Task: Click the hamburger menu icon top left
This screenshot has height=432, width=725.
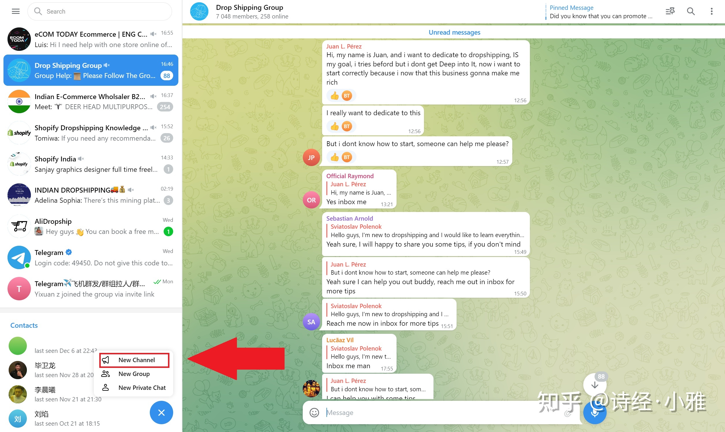Action: tap(15, 11)
